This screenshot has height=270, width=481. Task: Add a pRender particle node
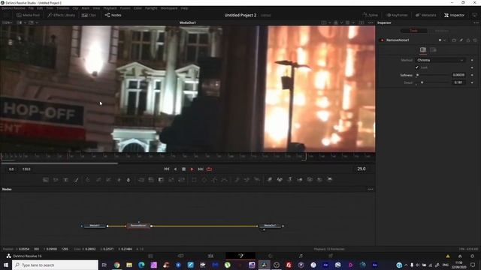(x=257, y=180)
